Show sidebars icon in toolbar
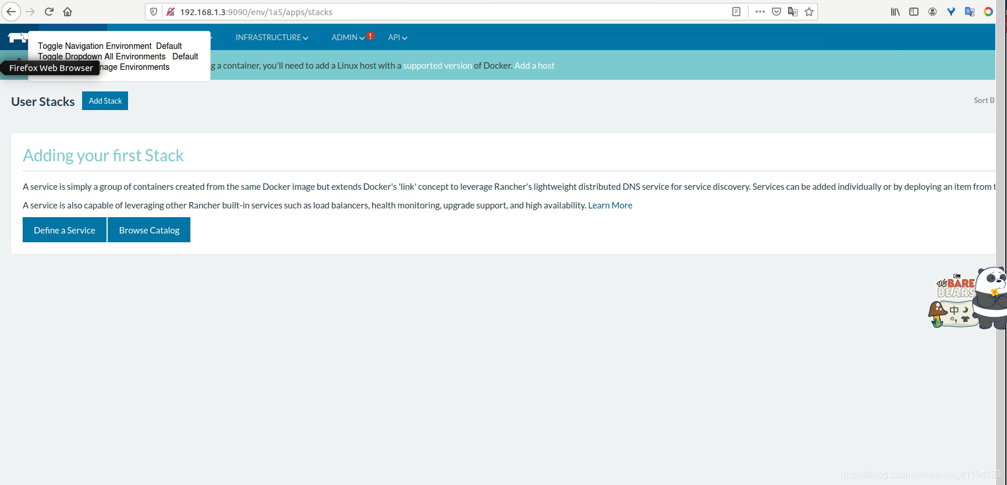This screenshot has width=1007, height=485. click(914, 12)
